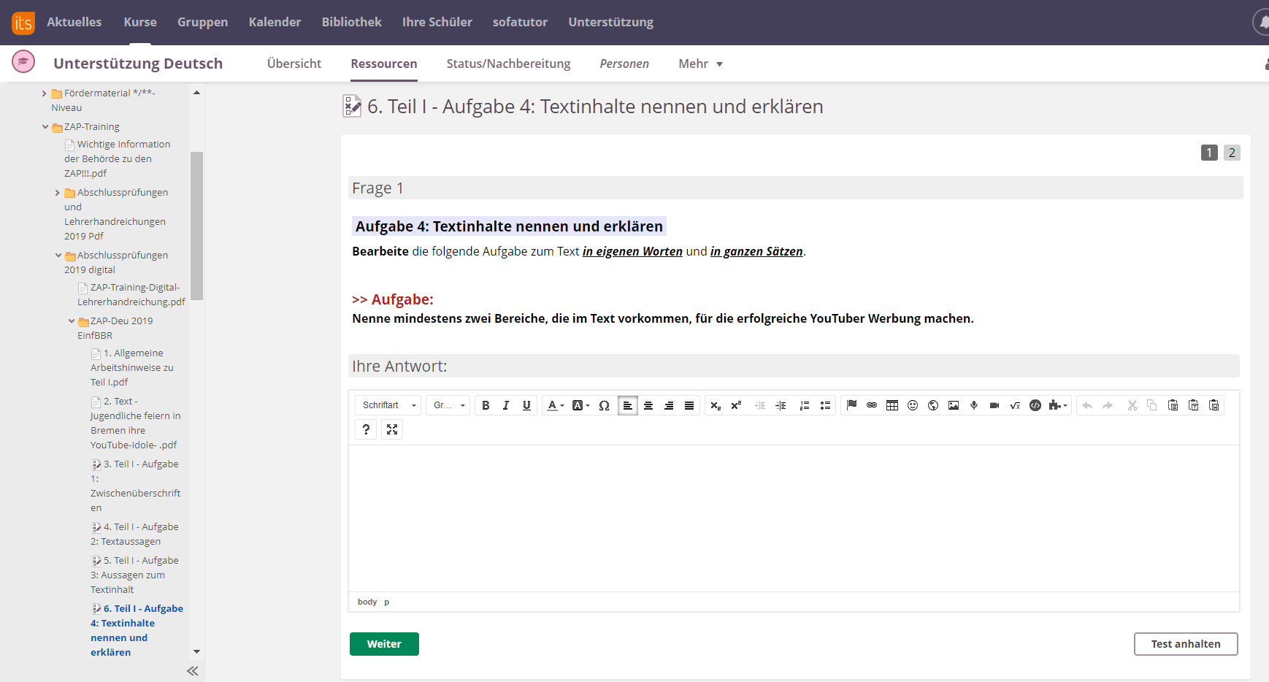Image resolution: width=1269 pixels, height=682 pixels.
Task: Collapse the ZAP-Training folder
Action: coord(45,127)
